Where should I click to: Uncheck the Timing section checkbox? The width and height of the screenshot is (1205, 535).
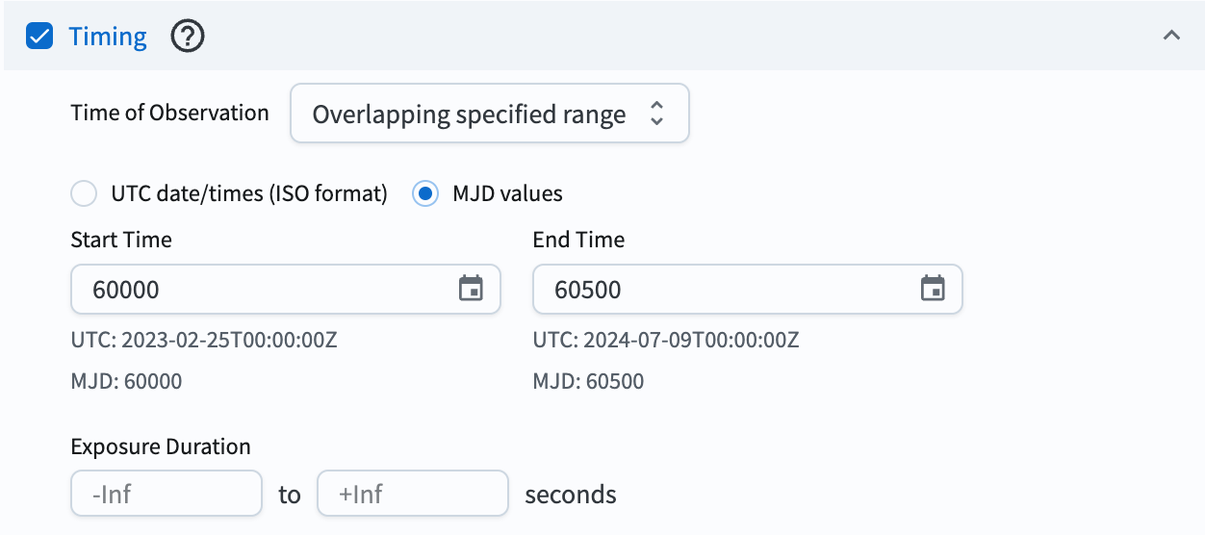coord(39,38)
